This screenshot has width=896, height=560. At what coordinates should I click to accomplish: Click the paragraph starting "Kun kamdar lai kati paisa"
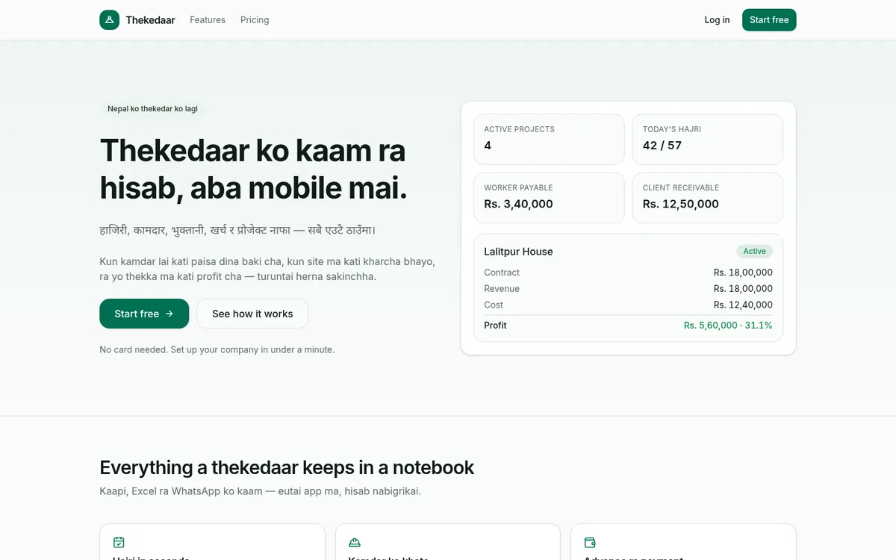[267, 269]
